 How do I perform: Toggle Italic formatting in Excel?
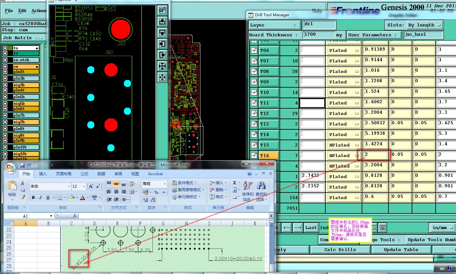pos(40,198)
